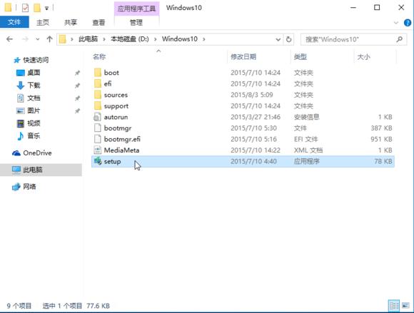414x313 pixels.
Task: Open 文档 in Quick access
Action: (34, 98)
